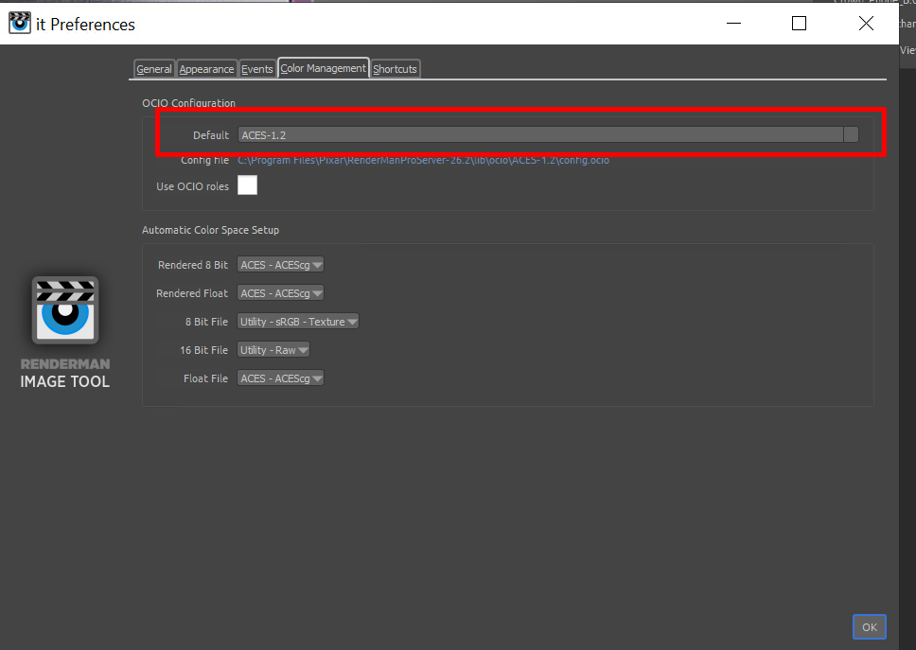Screen dimensions: 916x650
Task: Open the Rendered Float color space dropdown
Action: [280, 293]
